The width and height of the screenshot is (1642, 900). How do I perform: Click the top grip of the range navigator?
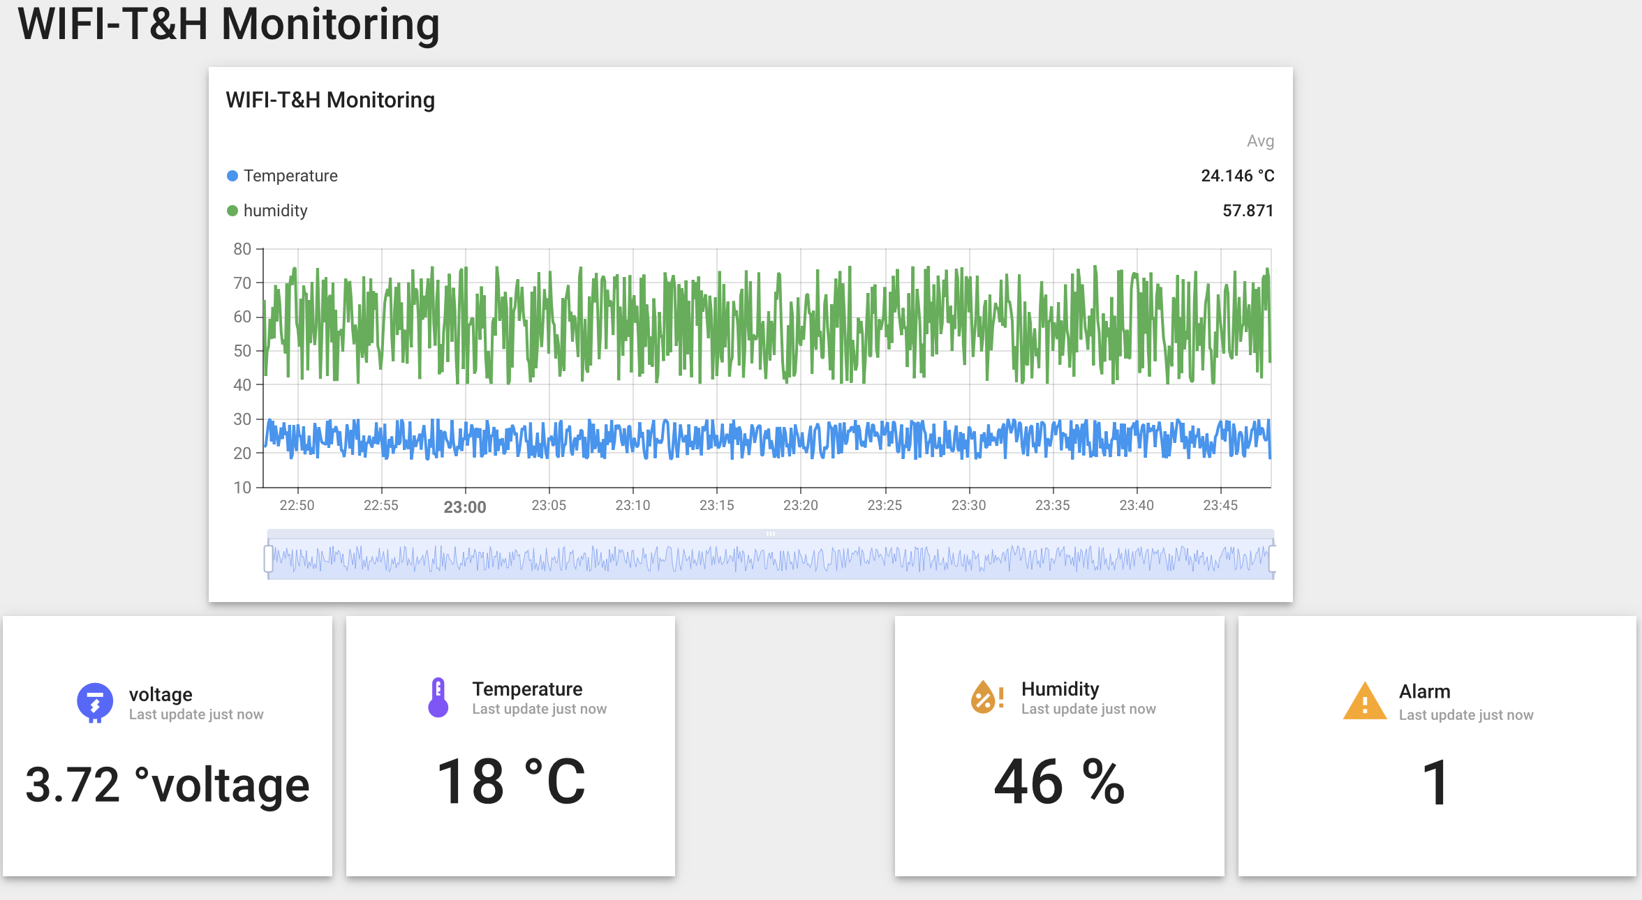click(x=771, y=534)
